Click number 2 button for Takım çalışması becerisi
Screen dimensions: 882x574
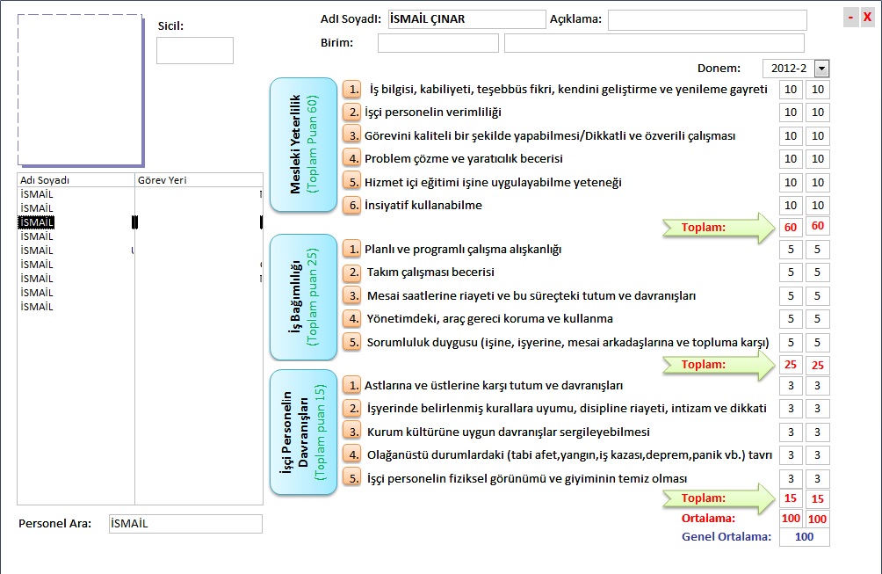(x=352, y=272)
